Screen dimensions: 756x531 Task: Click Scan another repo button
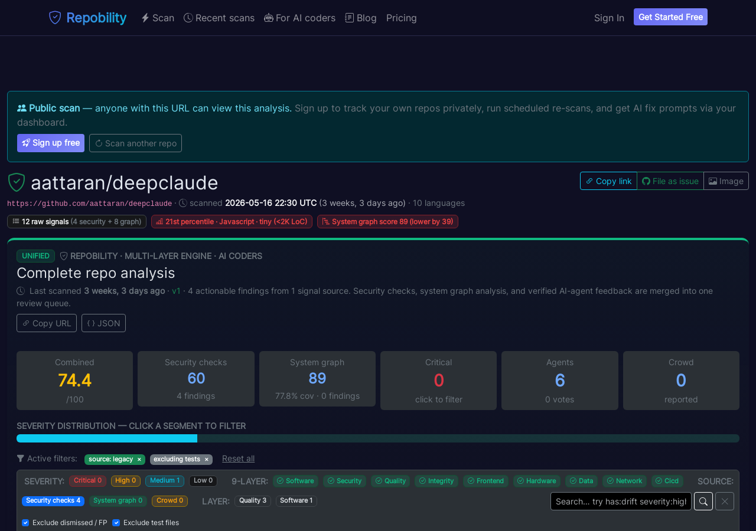(135, 143)
